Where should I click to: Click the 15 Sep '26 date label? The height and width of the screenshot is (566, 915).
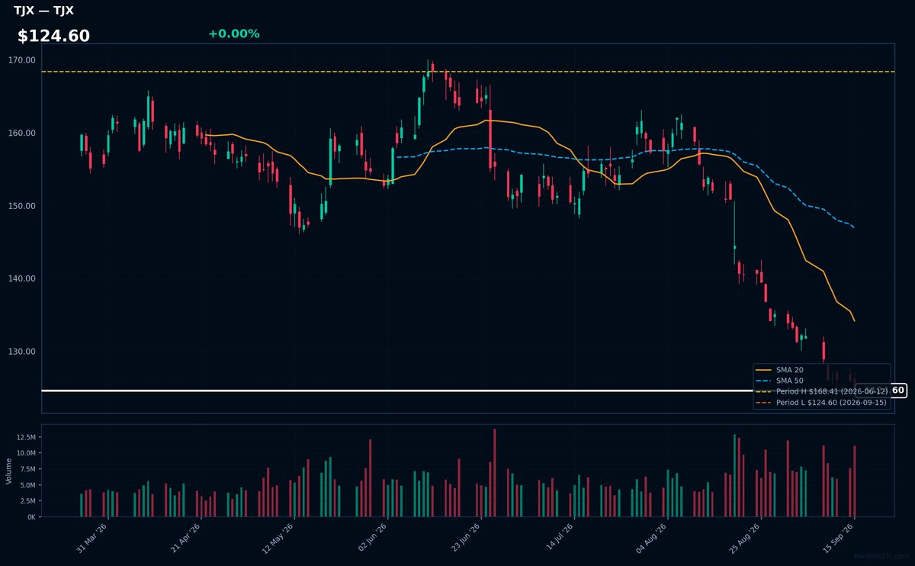pyautogui.click(x=836, y=539)
